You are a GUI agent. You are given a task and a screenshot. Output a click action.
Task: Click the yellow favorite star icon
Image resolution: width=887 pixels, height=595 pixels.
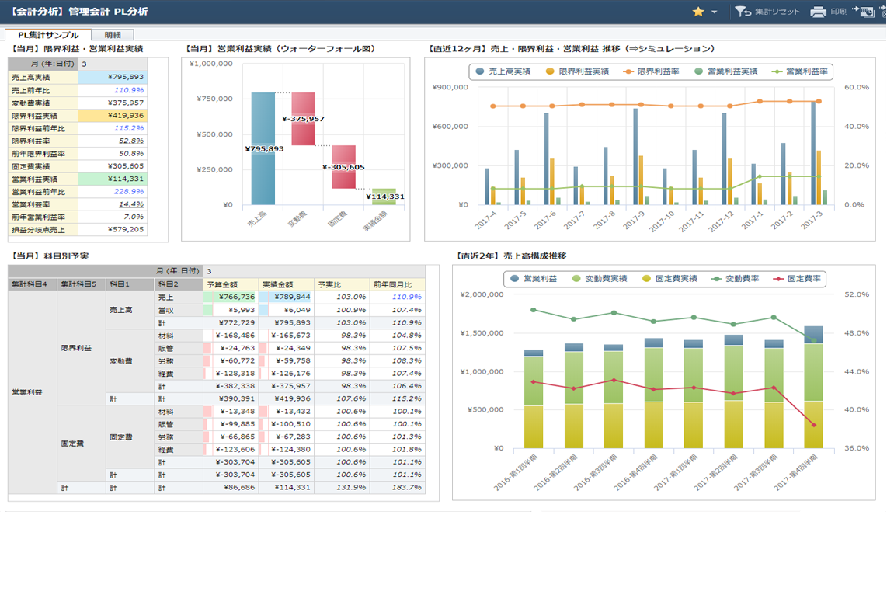[698, 12]
